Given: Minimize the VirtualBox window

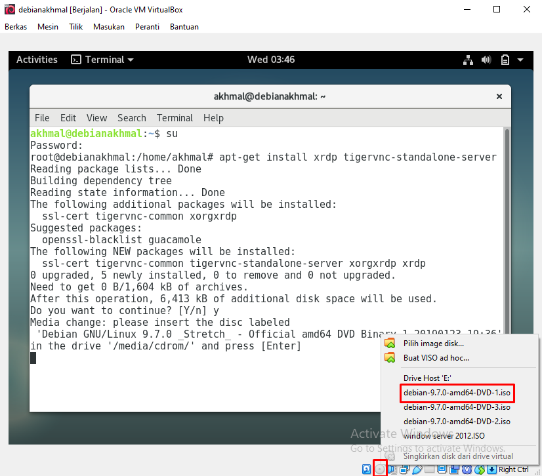Looking at the screenshot, I should point(467,9).
